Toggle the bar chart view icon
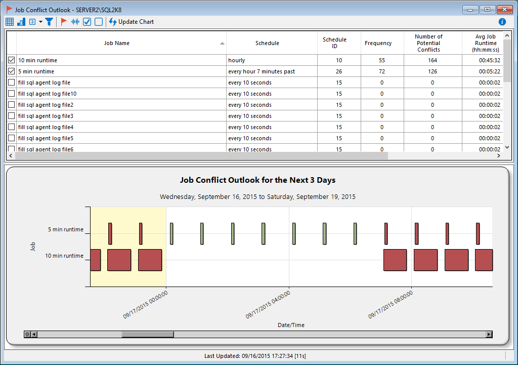 tap(21, 22)
